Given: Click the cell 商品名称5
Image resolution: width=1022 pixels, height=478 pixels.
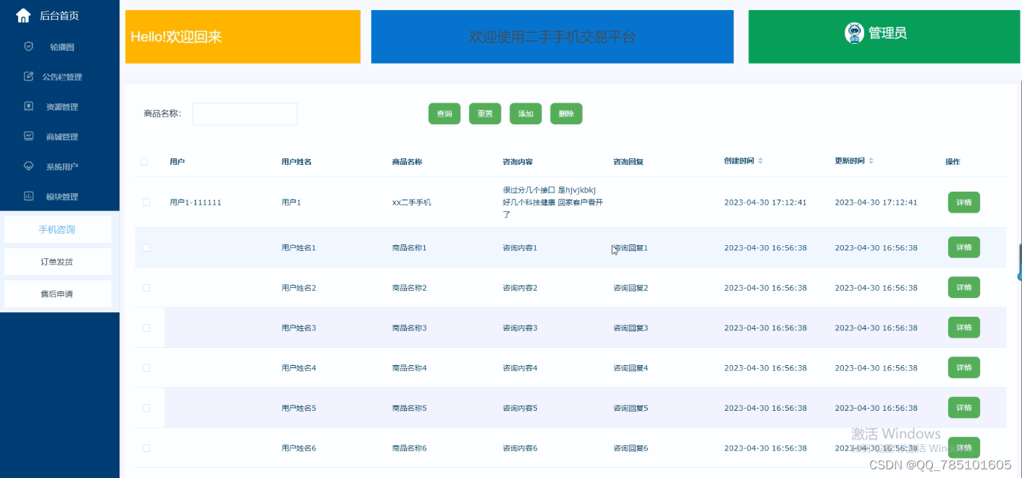Looking at the screenshot, I should click(410, 408).
